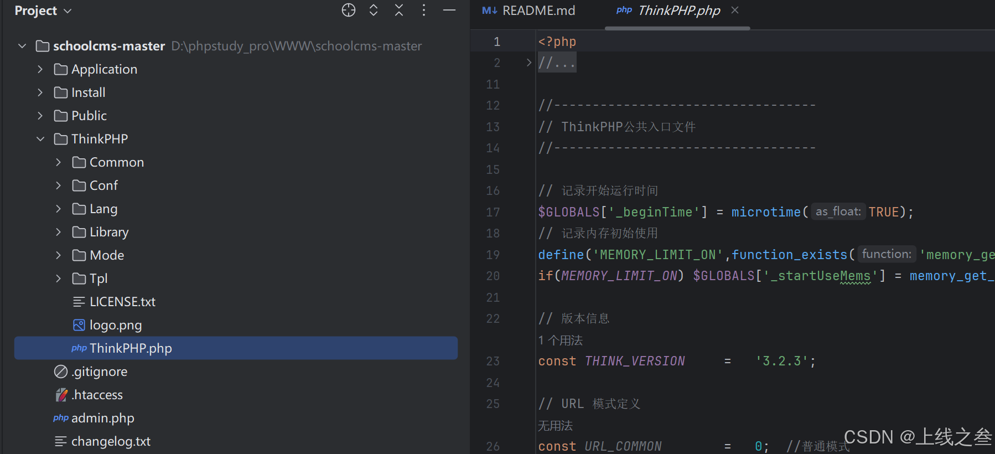Click the 'microtime' function call on line 17
Viewport: 995px width, 454px height.
click(x=766, y=212)
